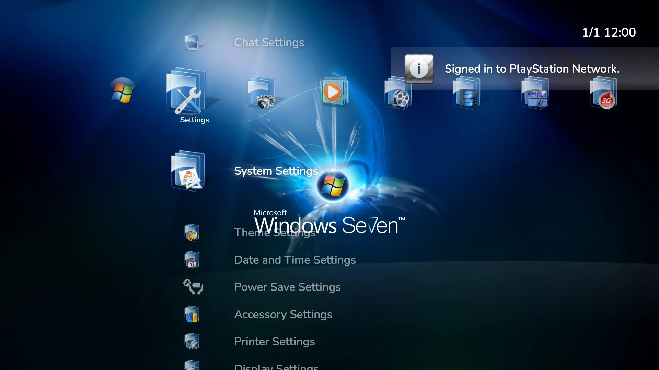
Task: Click the Chat Settings icon
Action: [192, 42]
